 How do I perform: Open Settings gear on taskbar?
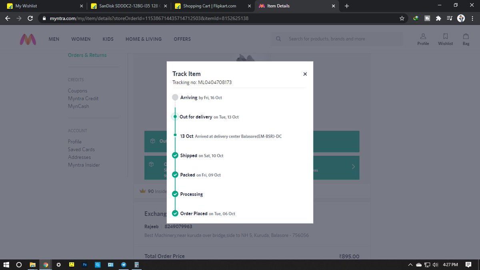click(58, 265)
